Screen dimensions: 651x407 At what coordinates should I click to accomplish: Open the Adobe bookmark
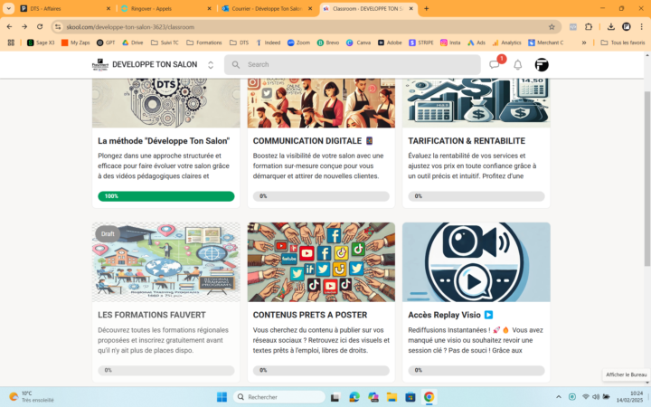click(390, 43)
